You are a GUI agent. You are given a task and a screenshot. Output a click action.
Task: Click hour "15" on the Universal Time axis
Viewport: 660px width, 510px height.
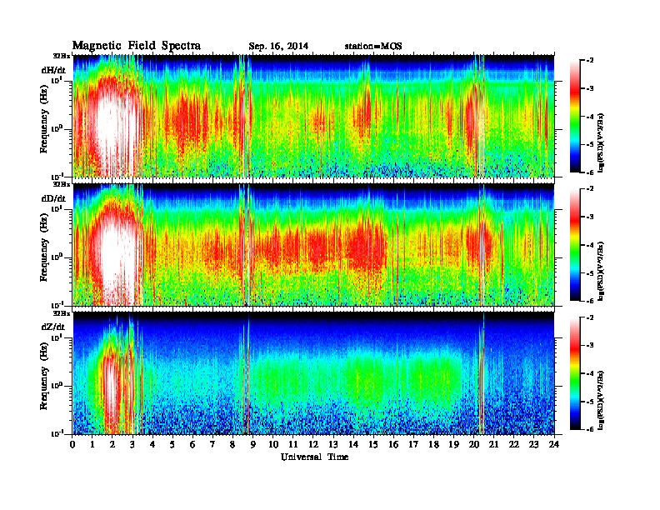[373, 445]
